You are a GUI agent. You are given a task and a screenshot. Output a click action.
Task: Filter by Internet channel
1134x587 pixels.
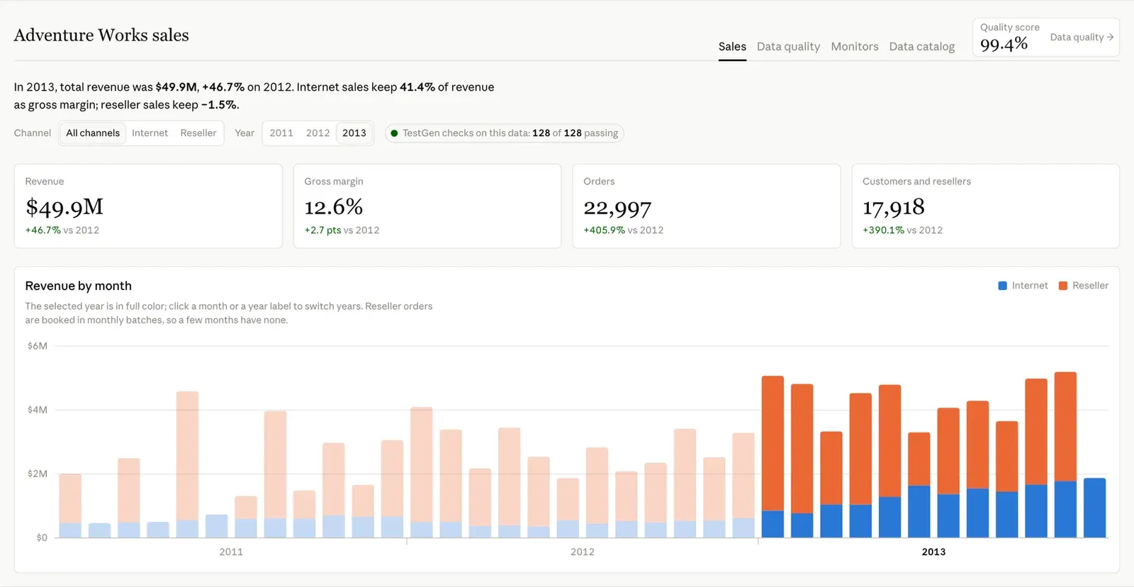(x=150, y=133)
